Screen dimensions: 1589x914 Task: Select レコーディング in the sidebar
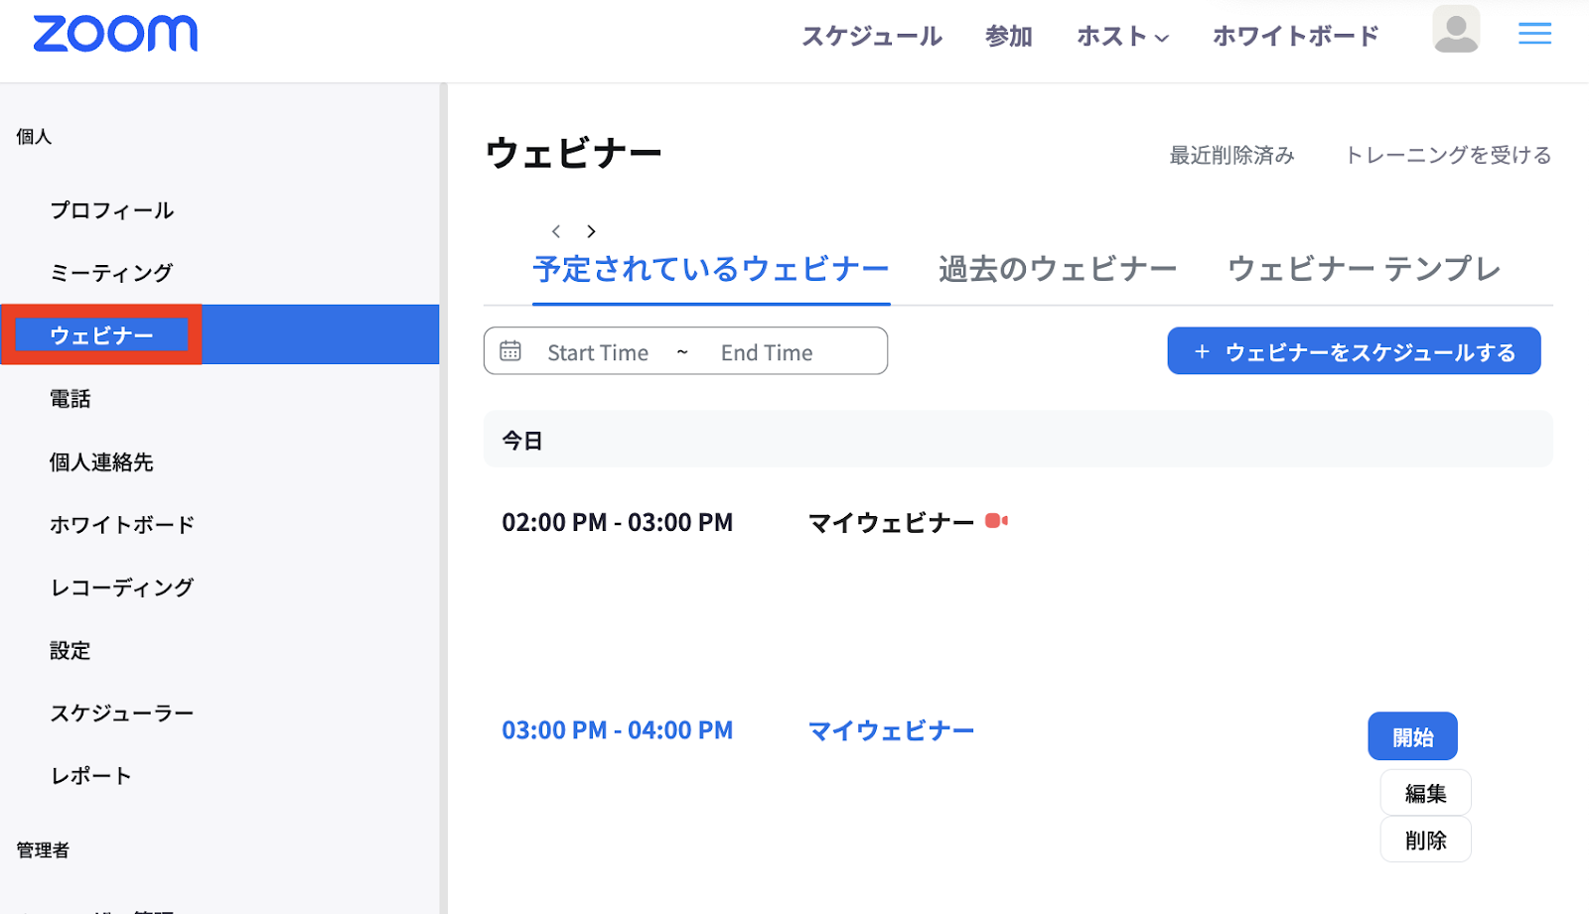(122, 588)
